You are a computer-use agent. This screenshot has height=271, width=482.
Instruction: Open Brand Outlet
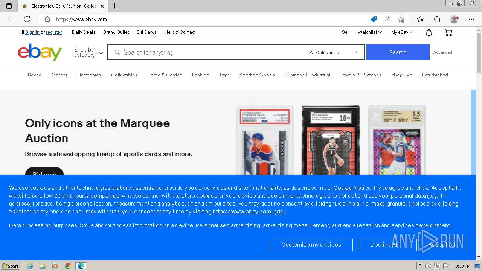click(x=116, y=32)
